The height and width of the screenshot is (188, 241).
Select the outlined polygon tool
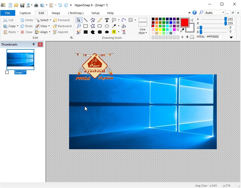93,26
